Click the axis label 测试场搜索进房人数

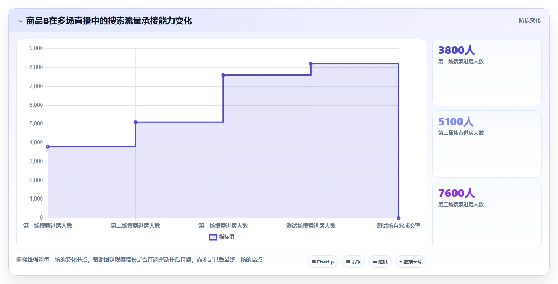(x=311, y=226)
